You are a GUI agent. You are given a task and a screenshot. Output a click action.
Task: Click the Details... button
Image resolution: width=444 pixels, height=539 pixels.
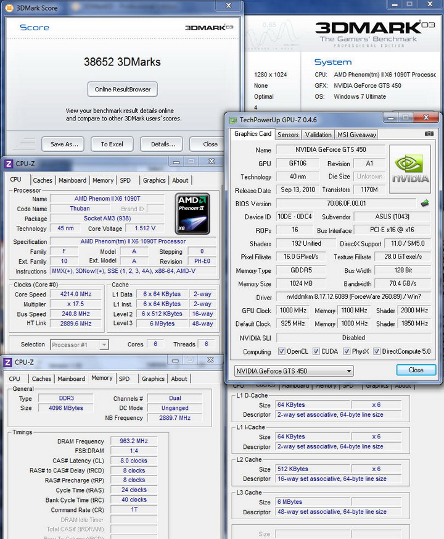tap(163, 144)
